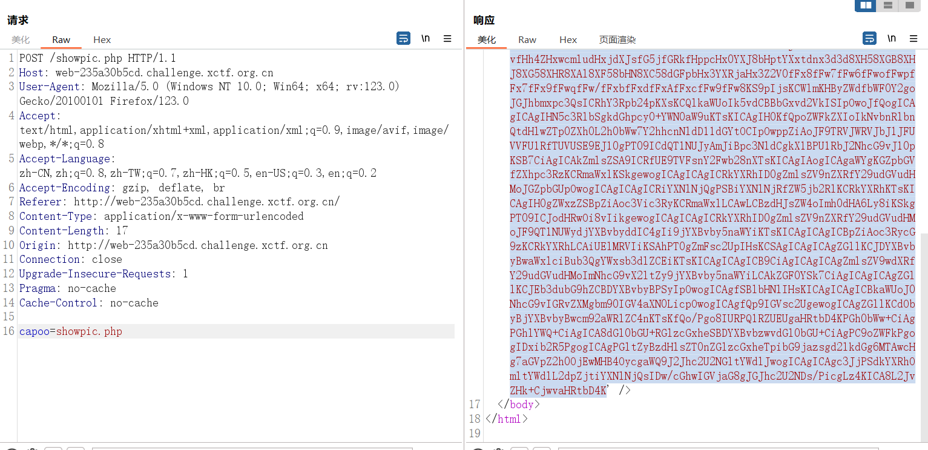928x450 pixels.
Task: Click line number 16 in the request gutter
Action: point(8,332)
